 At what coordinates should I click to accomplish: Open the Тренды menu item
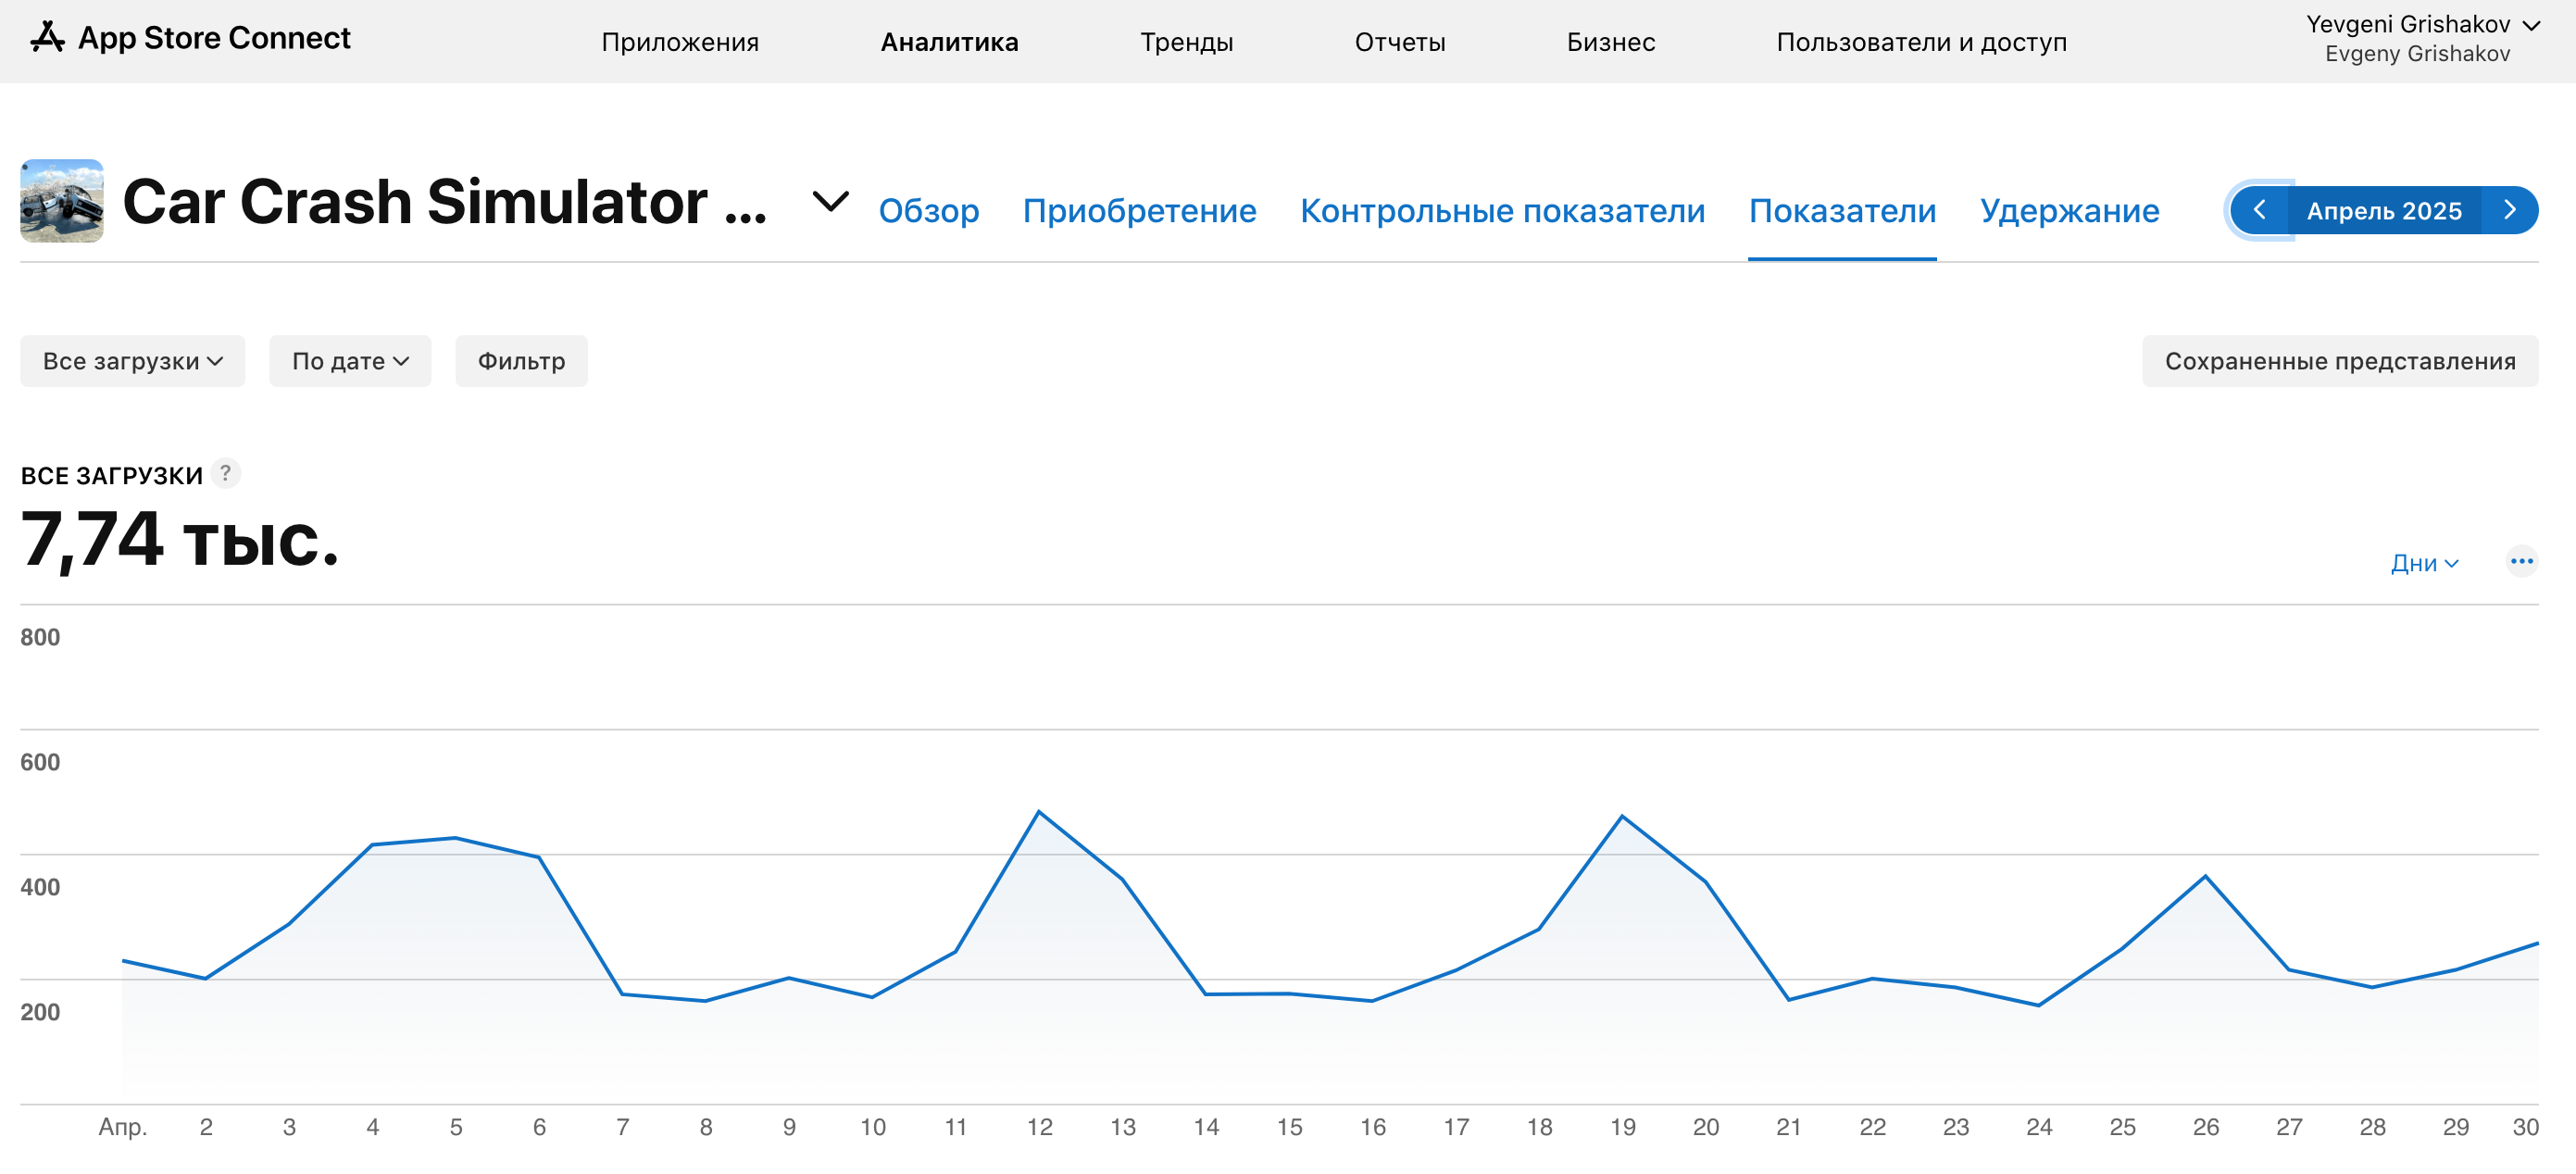[x=1186, y=42]
